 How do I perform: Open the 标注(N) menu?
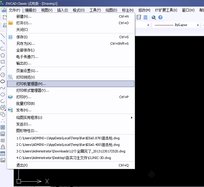click(x=128, y=10)
